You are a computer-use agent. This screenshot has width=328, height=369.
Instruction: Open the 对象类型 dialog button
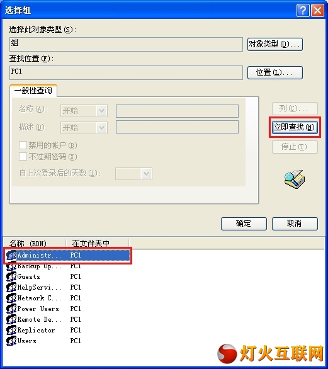275,44
